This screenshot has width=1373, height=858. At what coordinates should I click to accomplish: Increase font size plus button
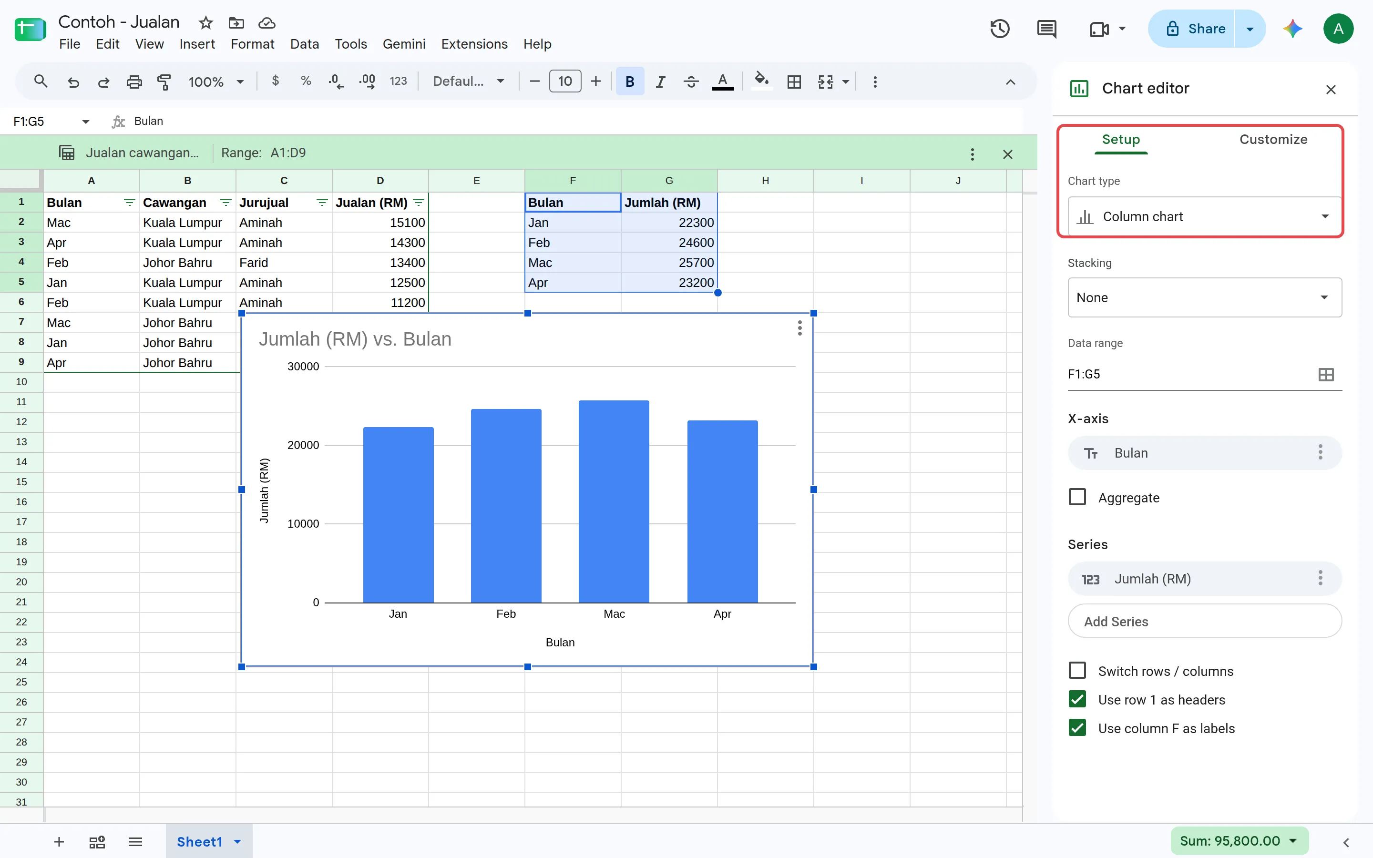pyautogui.click(x=596, y=82)
